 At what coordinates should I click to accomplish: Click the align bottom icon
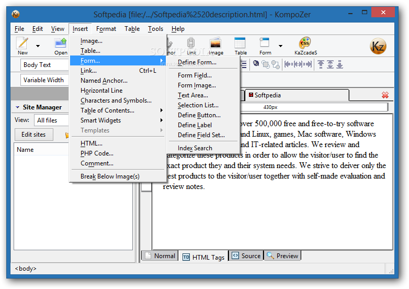[x=339, y=64]
